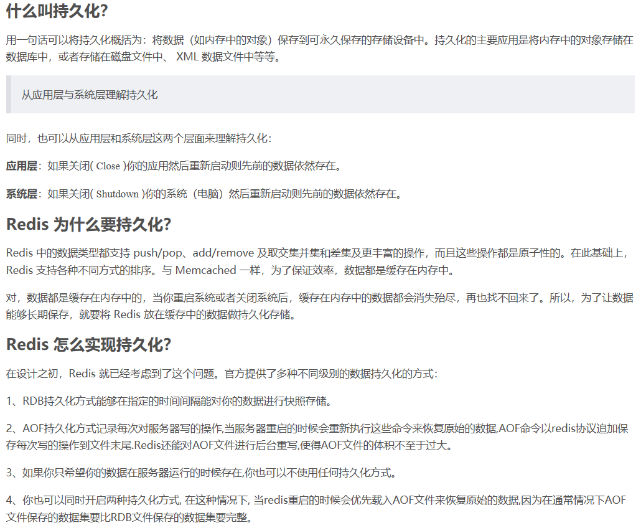
Task: Click the line starting "1、RDB持久化方式"
Action: pyautogui.click(x=169, y=401)
